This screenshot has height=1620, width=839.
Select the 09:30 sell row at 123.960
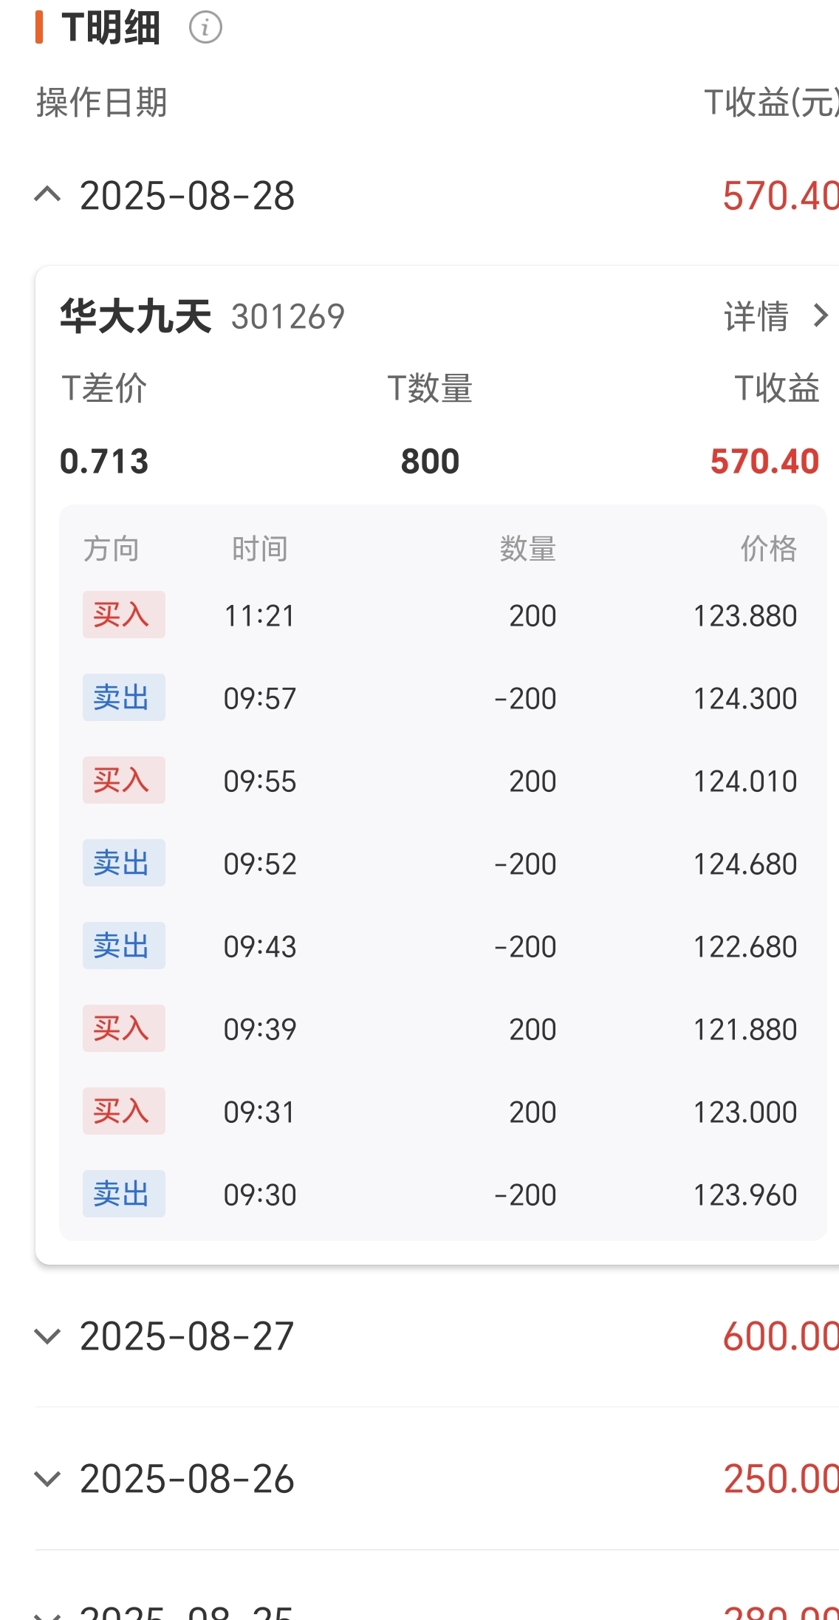point(442,1194)
